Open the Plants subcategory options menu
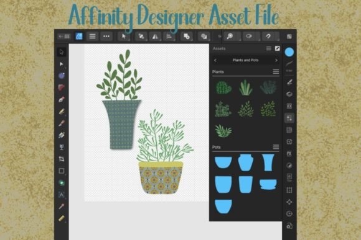Screen dimensions: 361x240 [276, 72]
